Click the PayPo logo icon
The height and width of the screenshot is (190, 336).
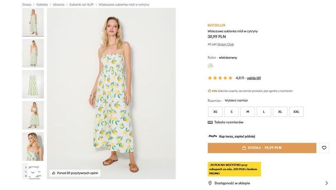coord(213,136)
